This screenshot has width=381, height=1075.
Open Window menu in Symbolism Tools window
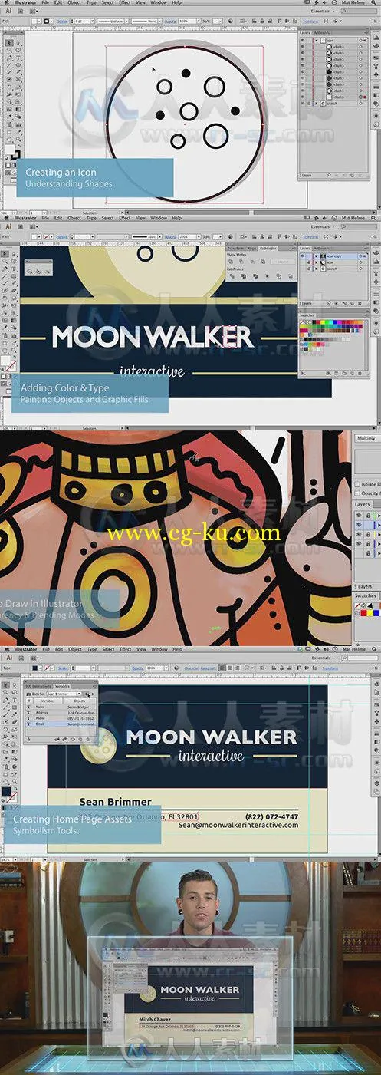click(x=159, y=649)
